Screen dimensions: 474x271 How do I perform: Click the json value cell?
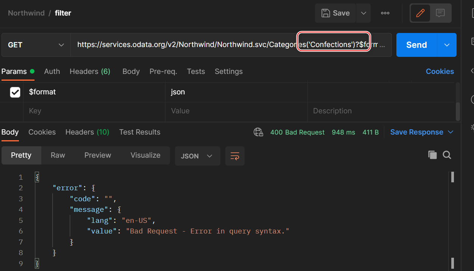pyautogui.click(x=236, y=92)
